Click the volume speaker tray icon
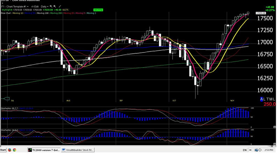The height and width of the screenshot is (155, 280). [x=260, y=150]
